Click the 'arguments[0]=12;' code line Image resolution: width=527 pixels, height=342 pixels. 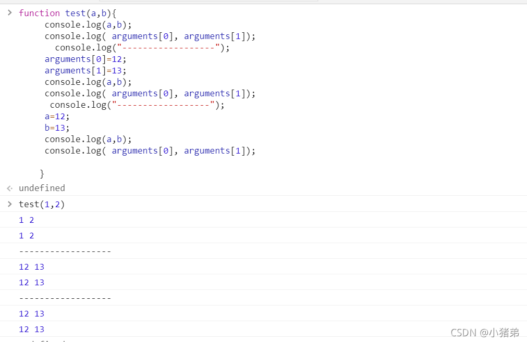point(85,59)
